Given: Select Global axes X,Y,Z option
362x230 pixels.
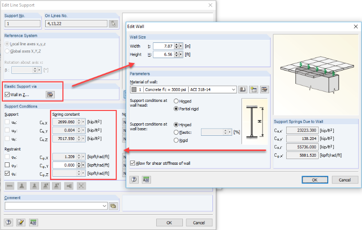Looking at the screenshot, I should (x=7, y=51).
